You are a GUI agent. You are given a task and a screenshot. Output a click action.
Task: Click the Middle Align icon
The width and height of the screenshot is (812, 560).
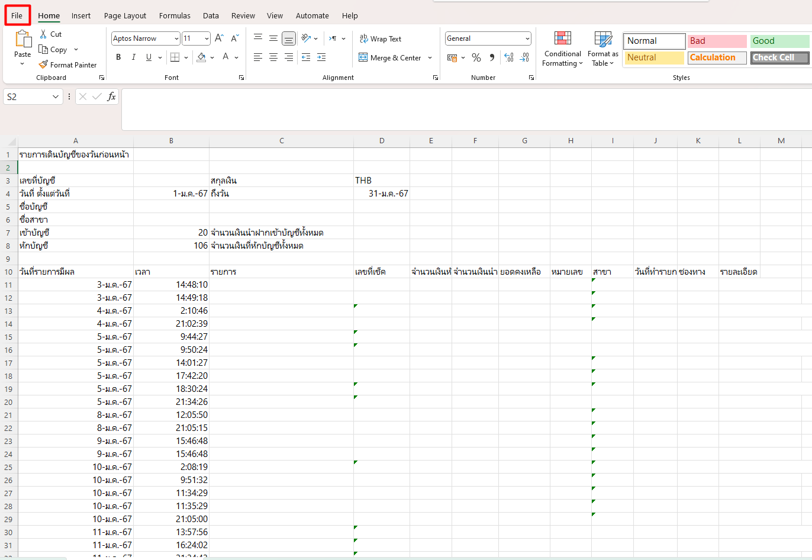pyautogui.click(x=273, y=38)
